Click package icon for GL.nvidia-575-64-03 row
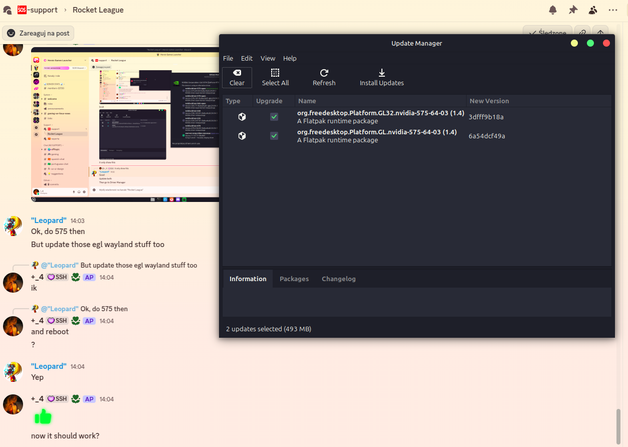 (x=242, y=136)
